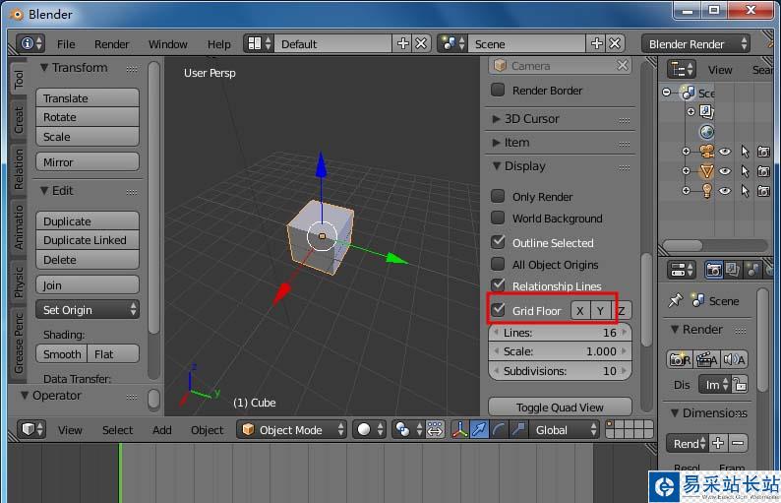Click Toggle Quad View button
The image size is (781, 503).
click(560, 407)
